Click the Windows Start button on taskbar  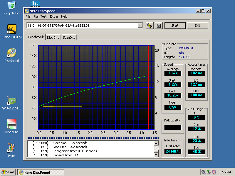click(8, 172)
